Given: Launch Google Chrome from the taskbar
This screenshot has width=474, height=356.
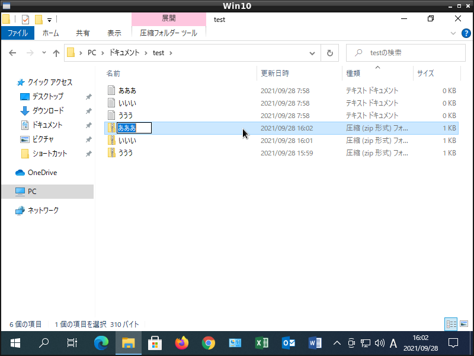Looking at the screenshot, I should [209, 343].
